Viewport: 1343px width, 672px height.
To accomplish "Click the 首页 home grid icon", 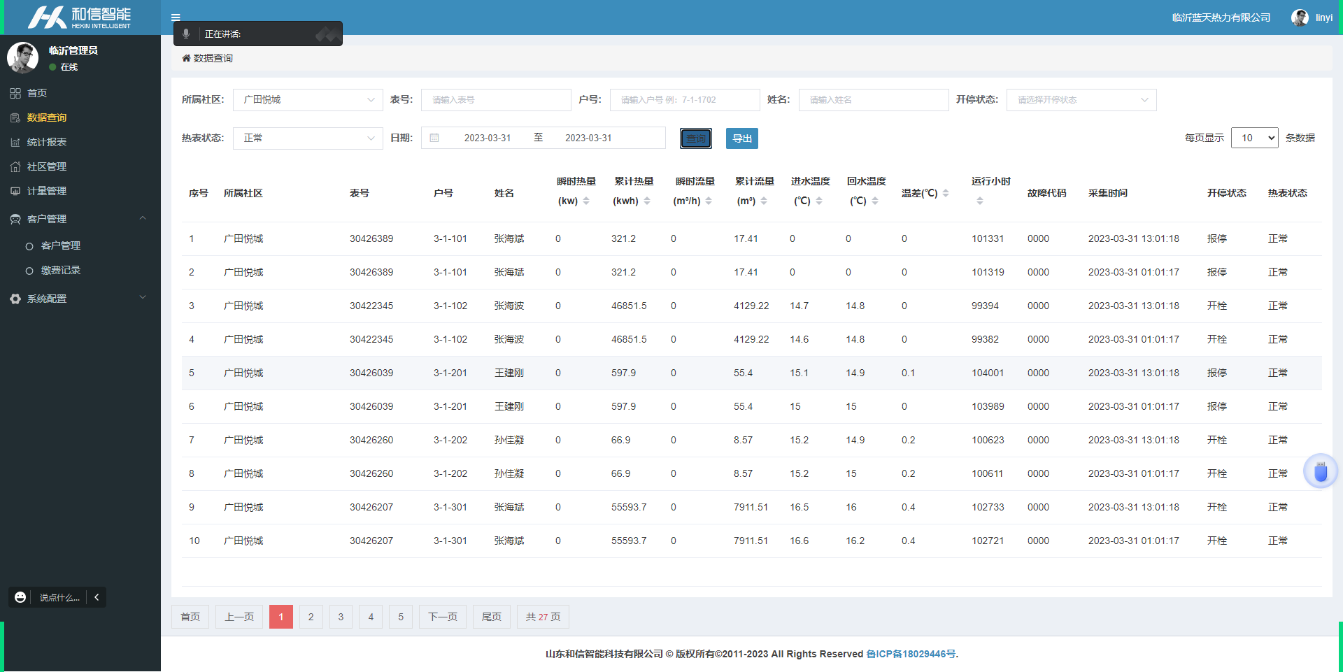I will (15, 93).
